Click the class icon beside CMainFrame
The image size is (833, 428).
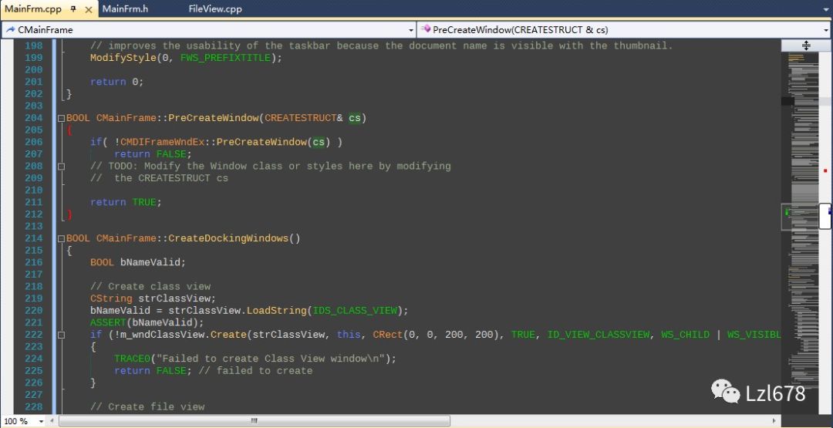10,30
